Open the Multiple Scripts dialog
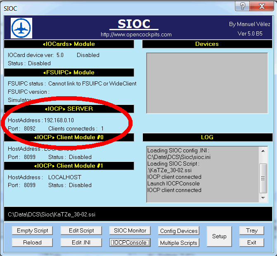Viewport: 277px width, 256px height. coord(179,243)
